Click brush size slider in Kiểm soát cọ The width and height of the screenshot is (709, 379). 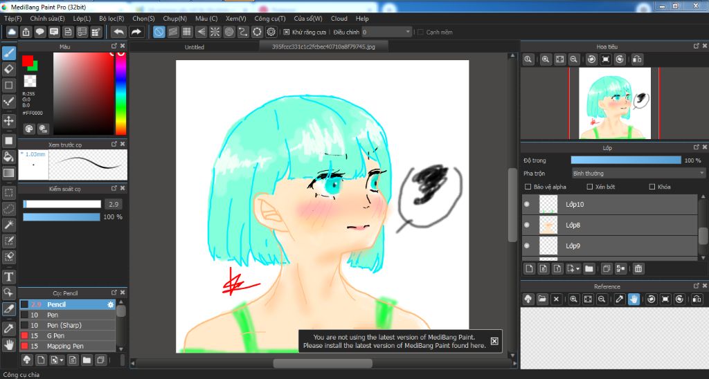click(x=62, y=204)
